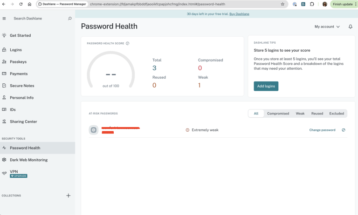Bookmark page with star icon
Viewport: 358px width, 215px height.
point(282,4)
